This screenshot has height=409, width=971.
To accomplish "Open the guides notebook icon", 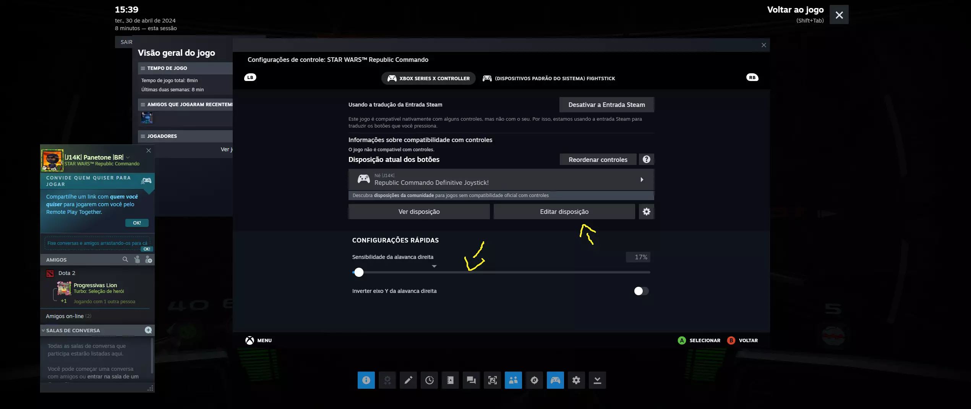I will click(450, 380).
